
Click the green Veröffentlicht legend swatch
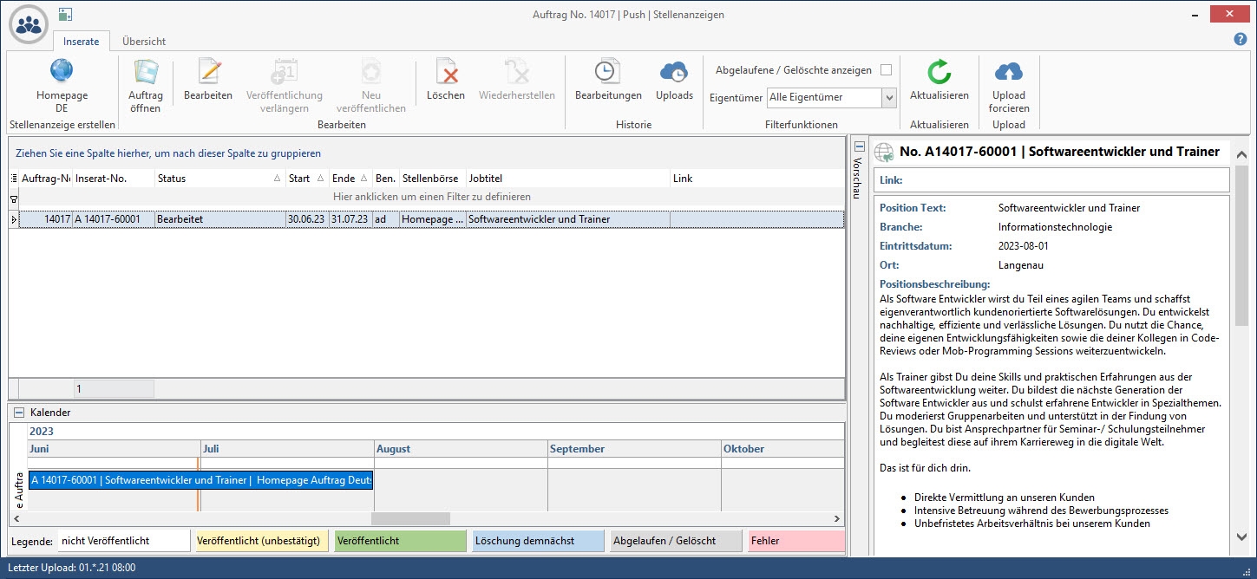pyautogui.click(x=400, y=541)
